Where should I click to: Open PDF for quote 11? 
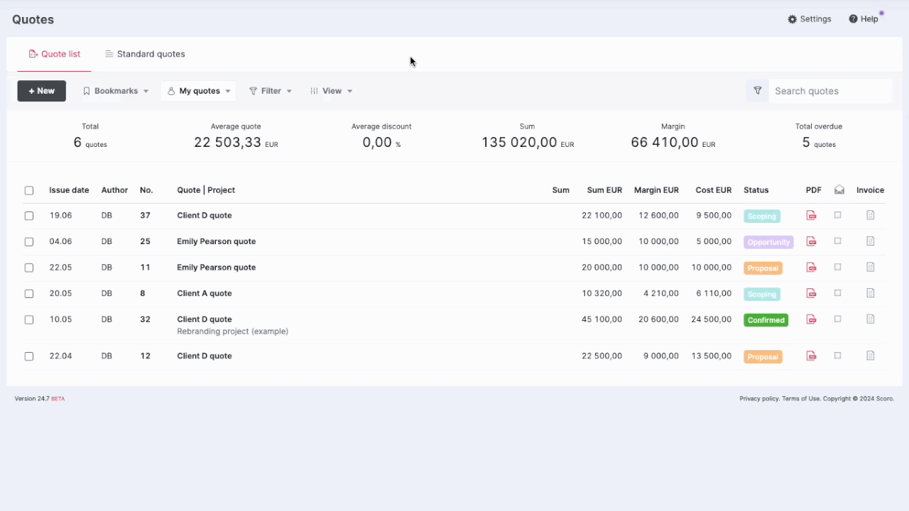(x=811, y=268)
